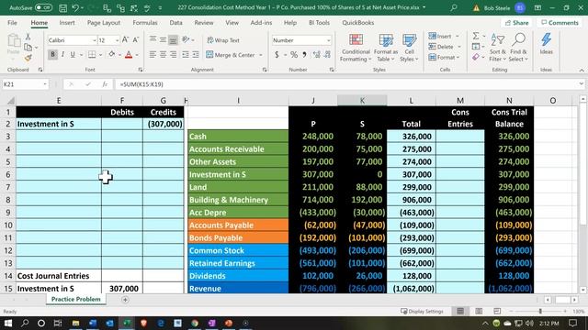Apply fill color bucket
The image size is (588, 330).
112,55
